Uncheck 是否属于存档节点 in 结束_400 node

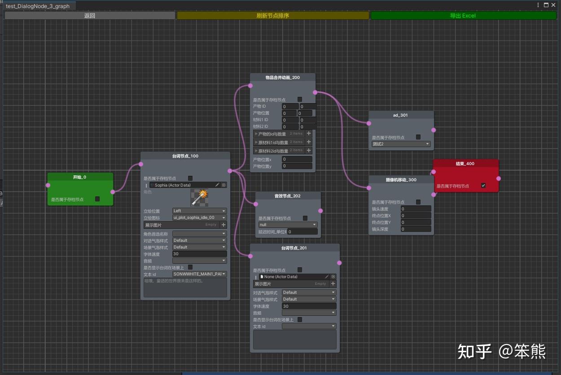pos(484,185)
